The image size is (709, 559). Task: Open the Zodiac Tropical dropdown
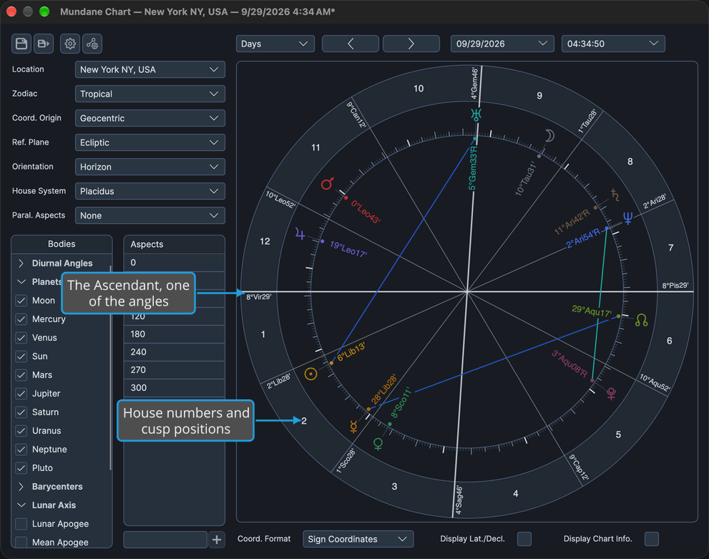pos(150,94)
